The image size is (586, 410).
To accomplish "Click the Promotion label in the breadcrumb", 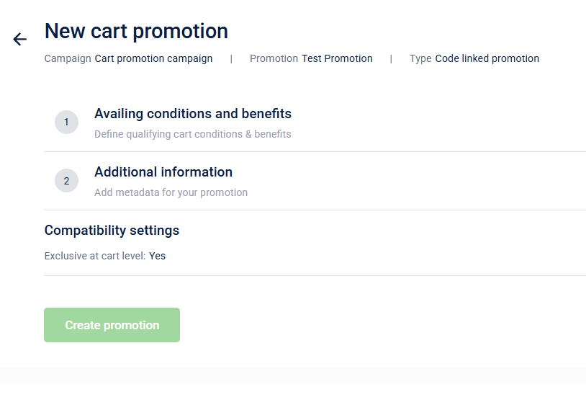I will click(x=274, y=59).
